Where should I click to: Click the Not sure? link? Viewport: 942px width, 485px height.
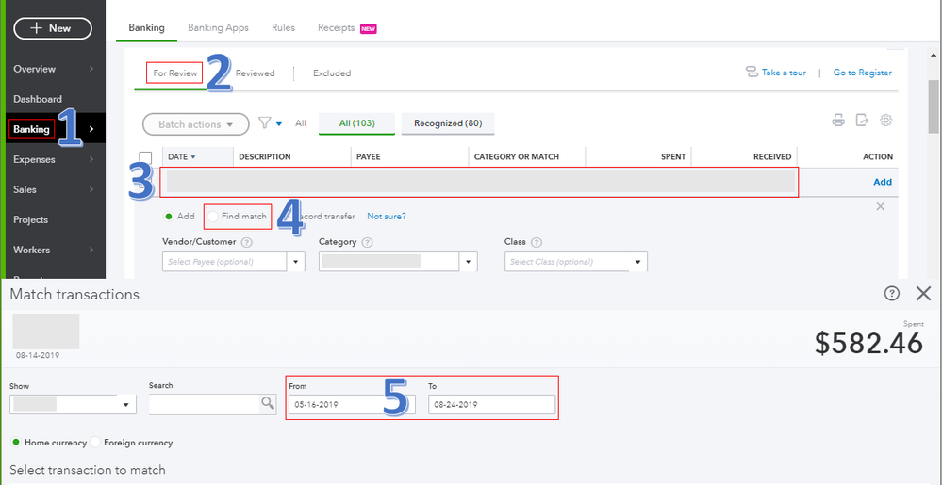(x=387, y=216)
